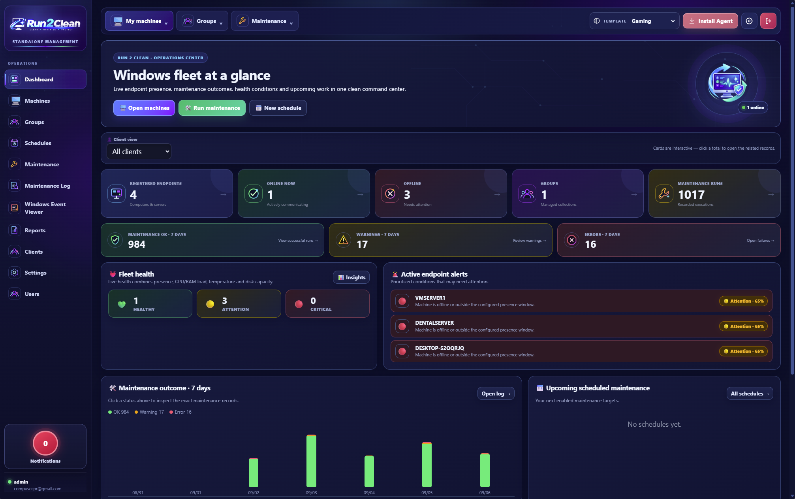This screenshot has height=499, width=795.
Task: Expand the My machines dropdown
Action: 139,21
